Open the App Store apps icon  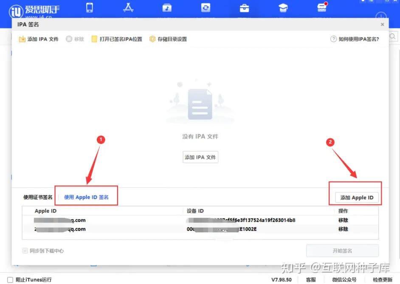(128, 8)
